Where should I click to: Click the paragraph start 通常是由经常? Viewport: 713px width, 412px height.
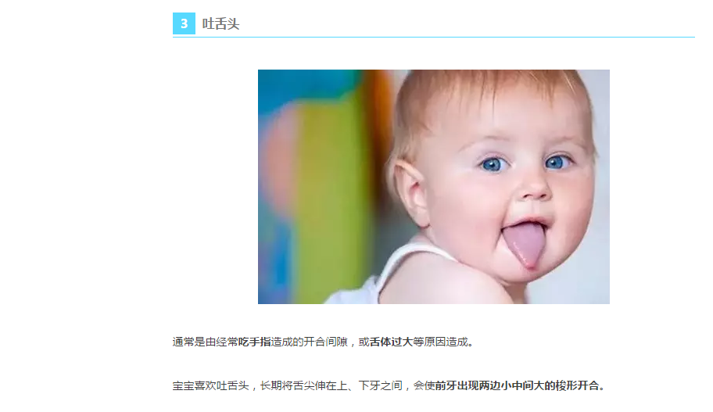(205, 342)
